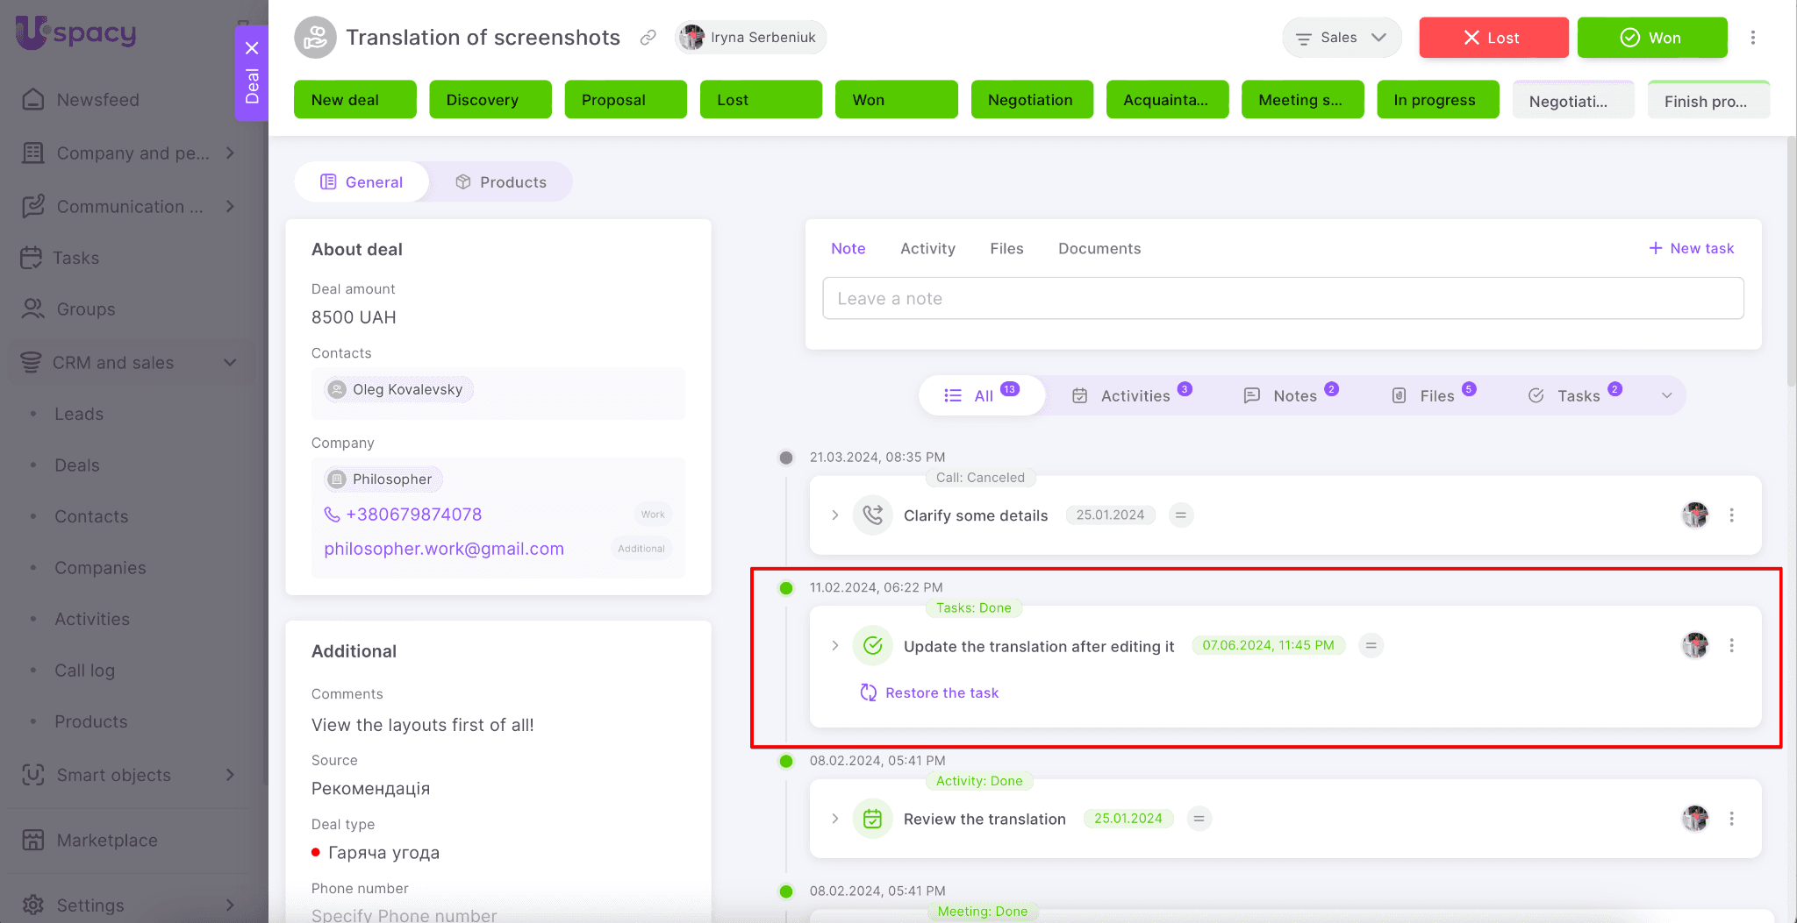The image size is (1797, 923).
Task: Click Restore the task link
Action: click(941, 693)
